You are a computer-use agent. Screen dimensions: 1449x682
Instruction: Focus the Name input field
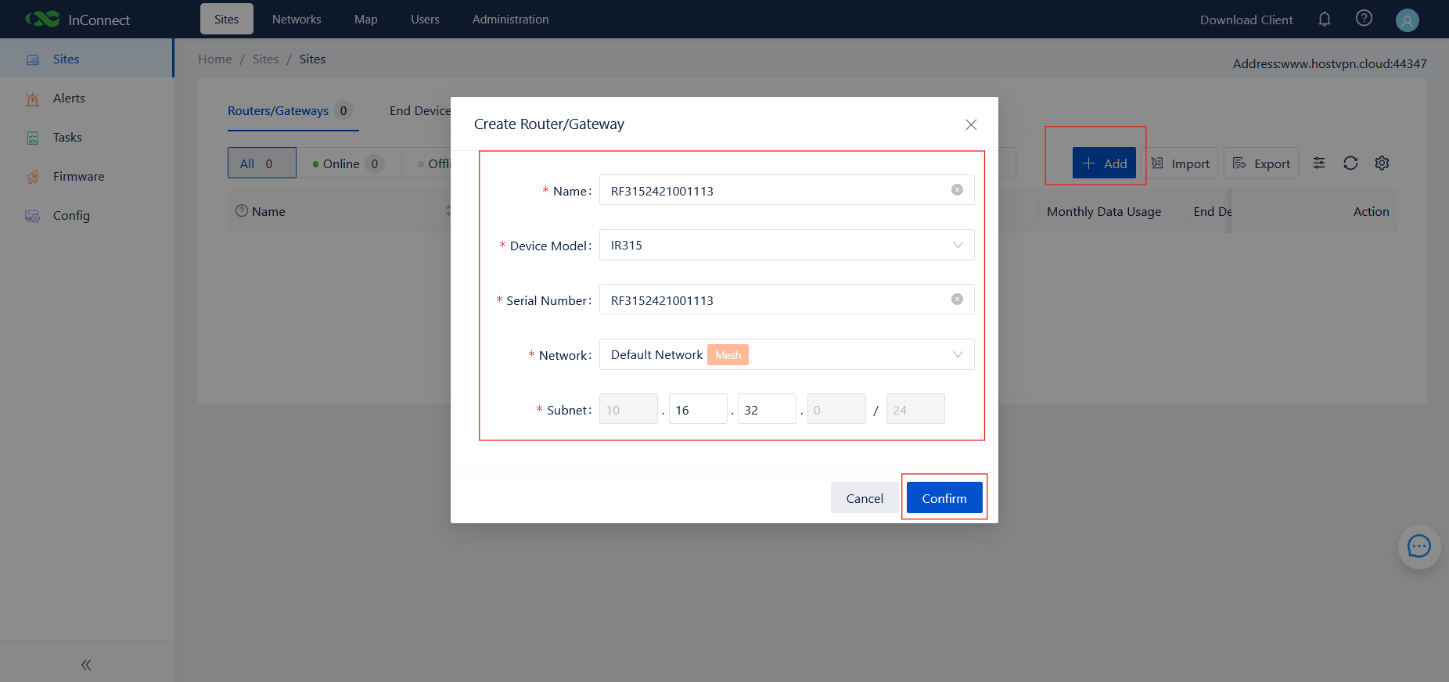[786, 190]
